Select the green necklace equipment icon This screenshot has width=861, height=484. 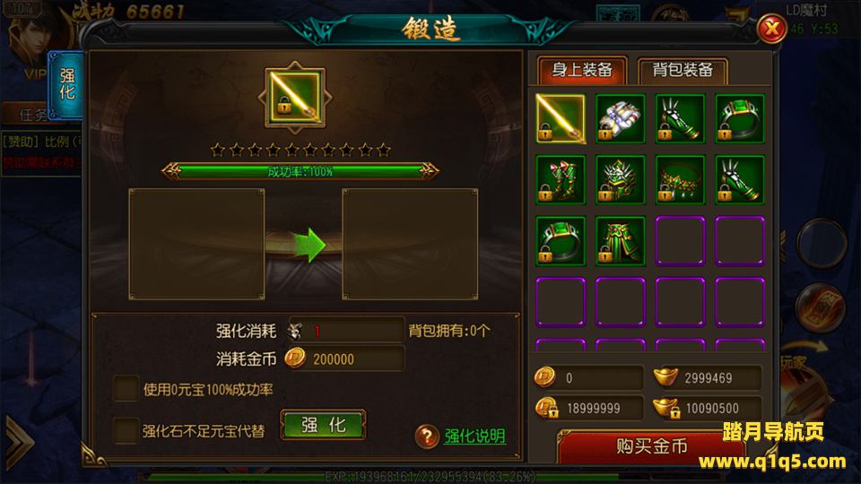pos(680,180)
